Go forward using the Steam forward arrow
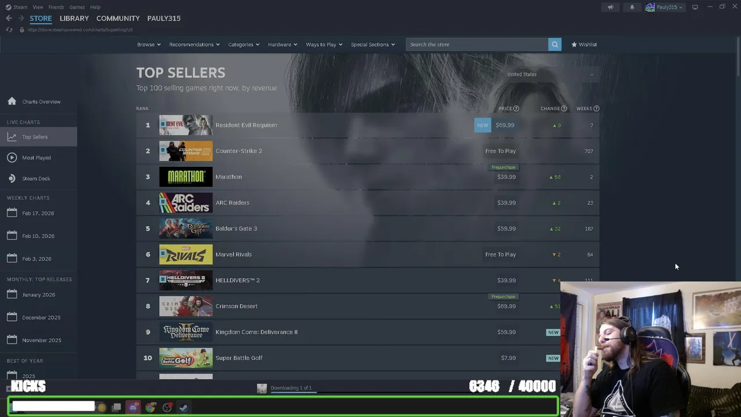Image resolution: width=741 pixels, height=417 pixels. coord(21,19)
